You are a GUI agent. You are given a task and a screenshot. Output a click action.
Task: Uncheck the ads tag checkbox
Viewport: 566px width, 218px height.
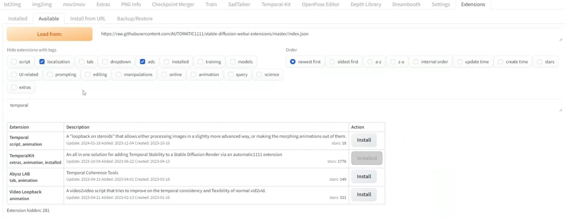click(142, 62)
